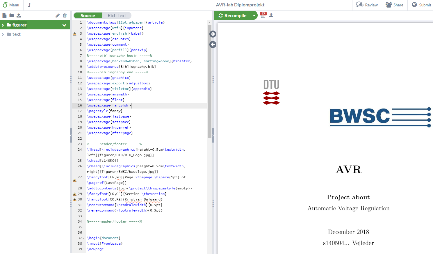Viewport: 433px width, 254px height.
Task: Click the warning icon on line 30
Action: (74, 200)
